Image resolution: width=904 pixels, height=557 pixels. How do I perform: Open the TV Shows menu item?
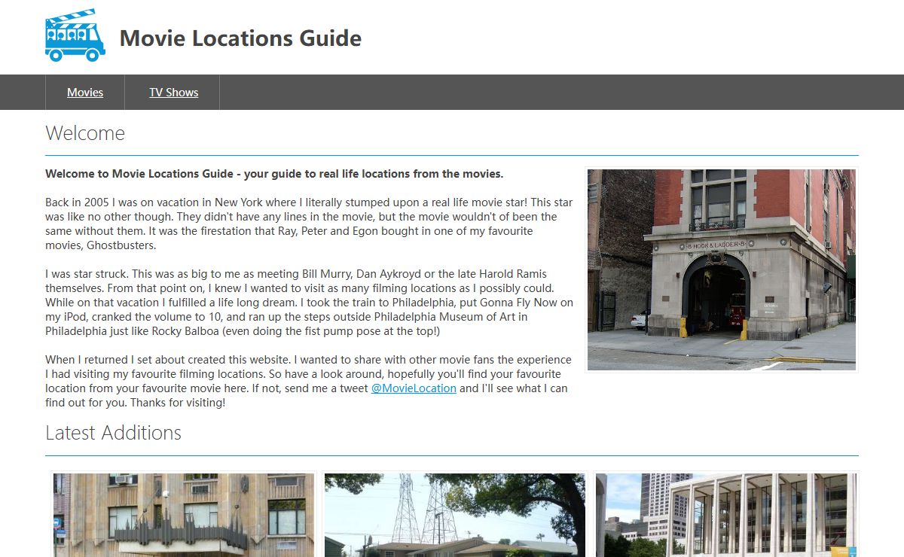pyautogui.click(x=173, y=93)
